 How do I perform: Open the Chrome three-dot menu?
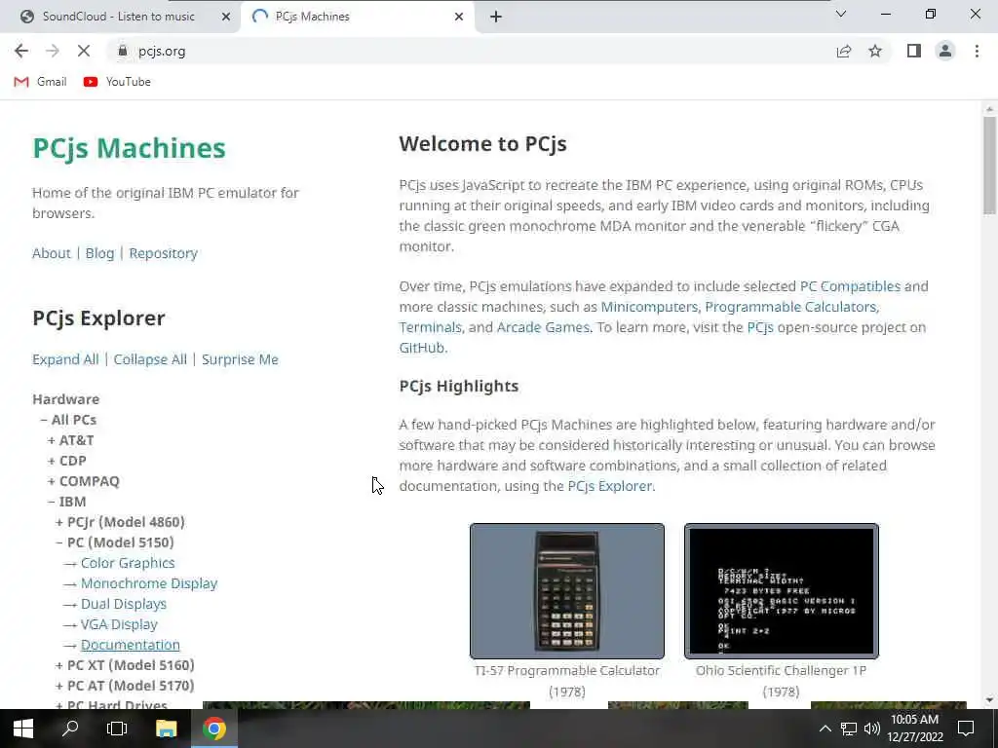977,51
